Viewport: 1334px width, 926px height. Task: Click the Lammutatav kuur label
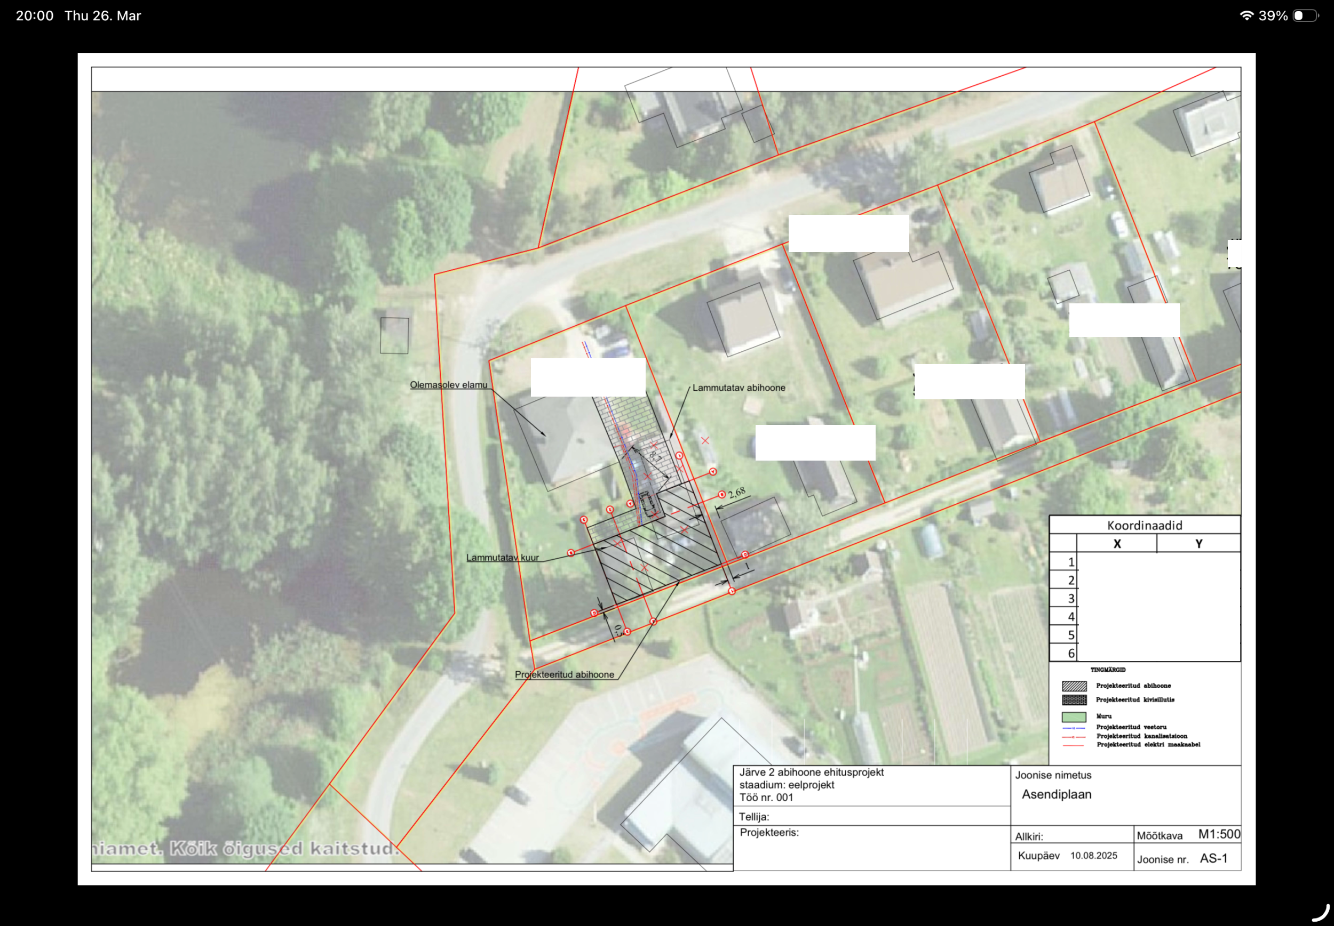tap(502, 558)
